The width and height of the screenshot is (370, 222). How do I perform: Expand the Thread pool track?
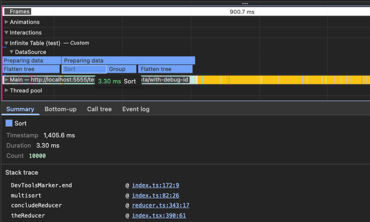[x=7, y=91]
